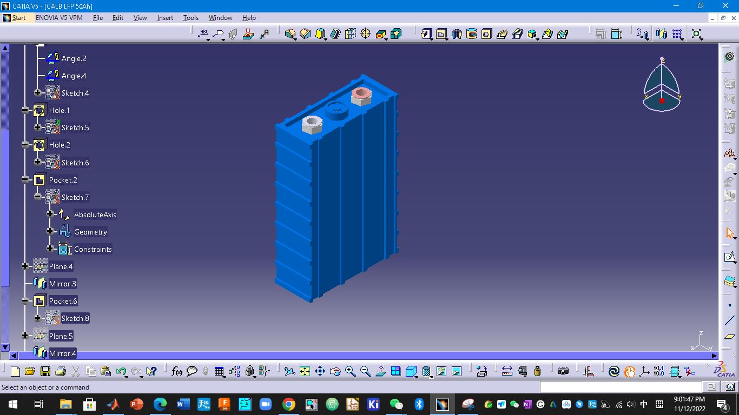739x415 pixels.
Task: Click the Design Table icon
Action: pos(219,371)
